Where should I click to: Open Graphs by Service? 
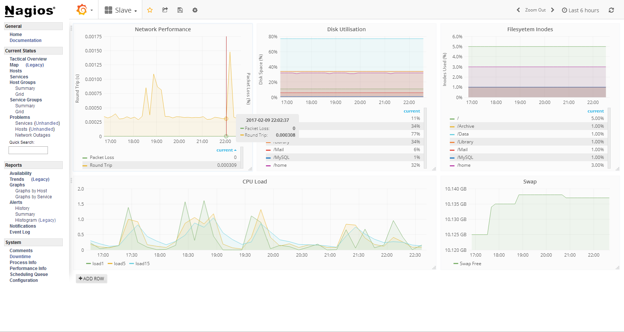click(x=33, y=197)
